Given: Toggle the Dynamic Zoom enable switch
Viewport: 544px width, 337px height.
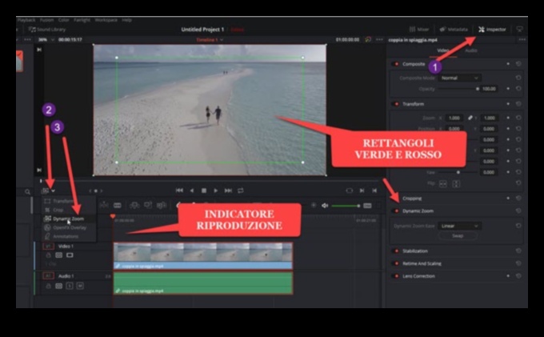Looking at the screenshot, I should [x=396, y=211].
